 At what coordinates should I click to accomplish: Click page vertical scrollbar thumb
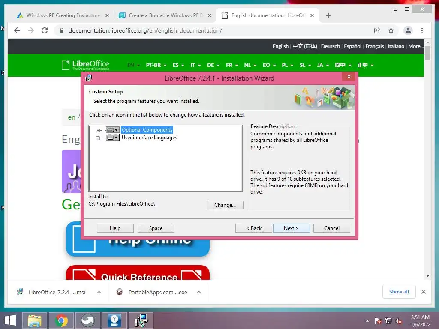[x=427, y=53]
